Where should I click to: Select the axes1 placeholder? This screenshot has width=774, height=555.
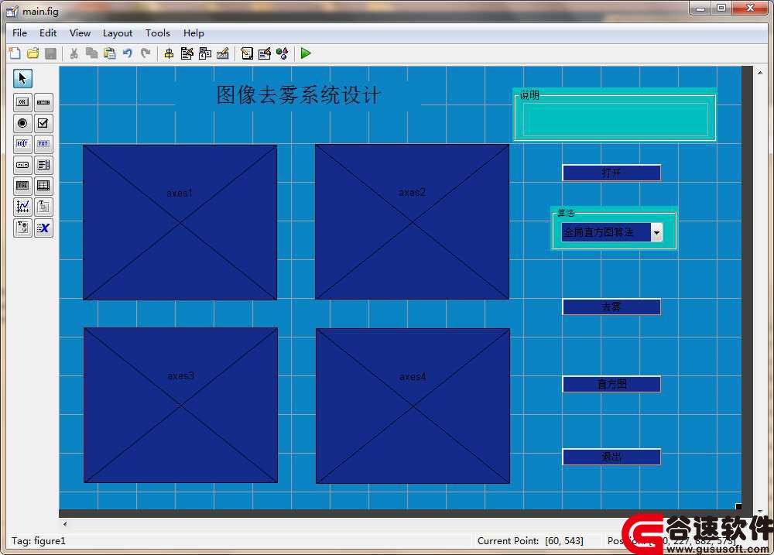coord(180,222)
